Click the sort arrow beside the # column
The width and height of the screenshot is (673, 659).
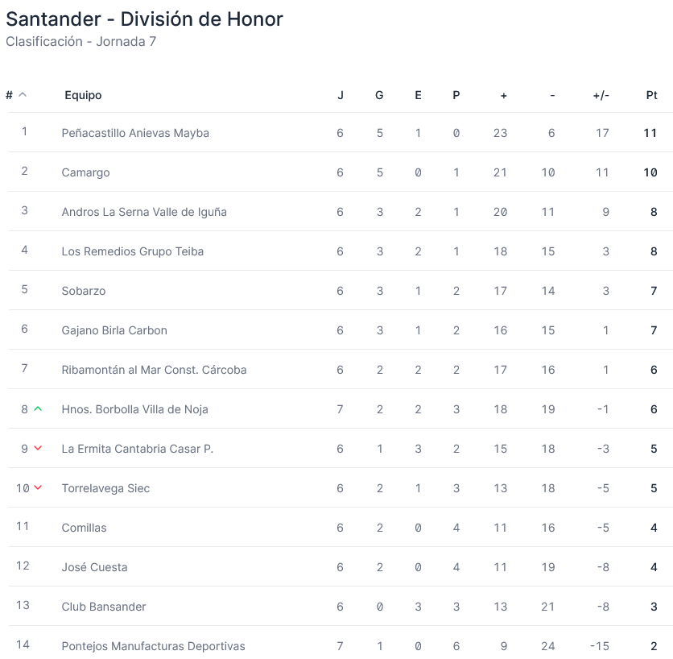click(23, 95)
